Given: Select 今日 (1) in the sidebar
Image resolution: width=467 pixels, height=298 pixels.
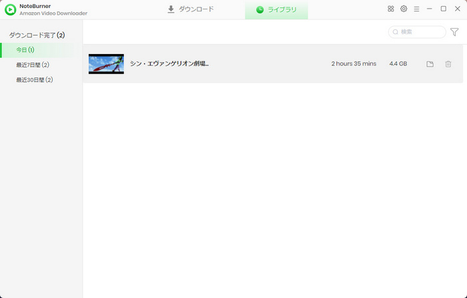Looking at the screenshot, I should [41, 50].
